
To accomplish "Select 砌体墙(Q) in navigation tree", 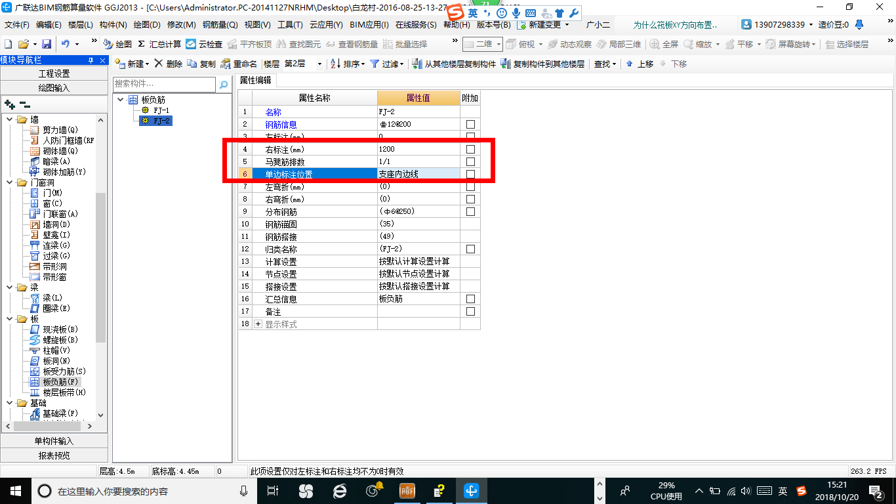I will (60, 151).
